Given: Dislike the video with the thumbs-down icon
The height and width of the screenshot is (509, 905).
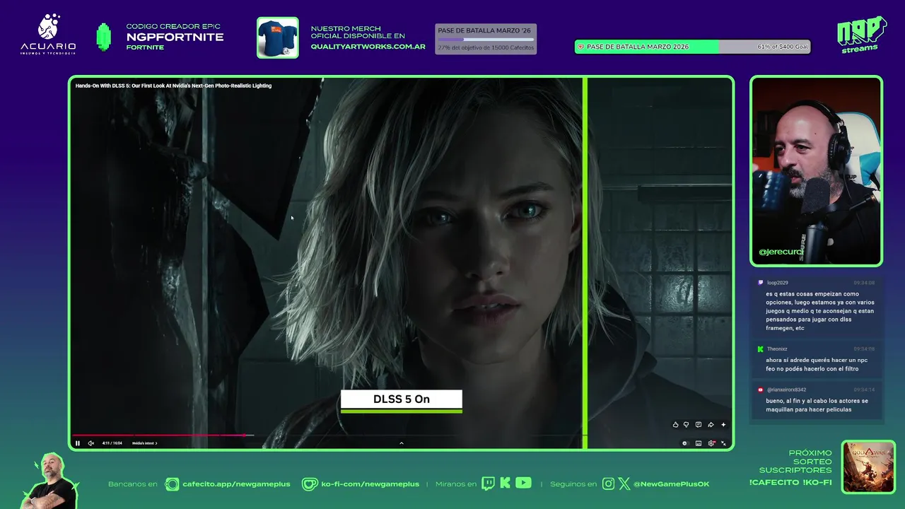Looking at the screenshot, I should tap(686, 425).
